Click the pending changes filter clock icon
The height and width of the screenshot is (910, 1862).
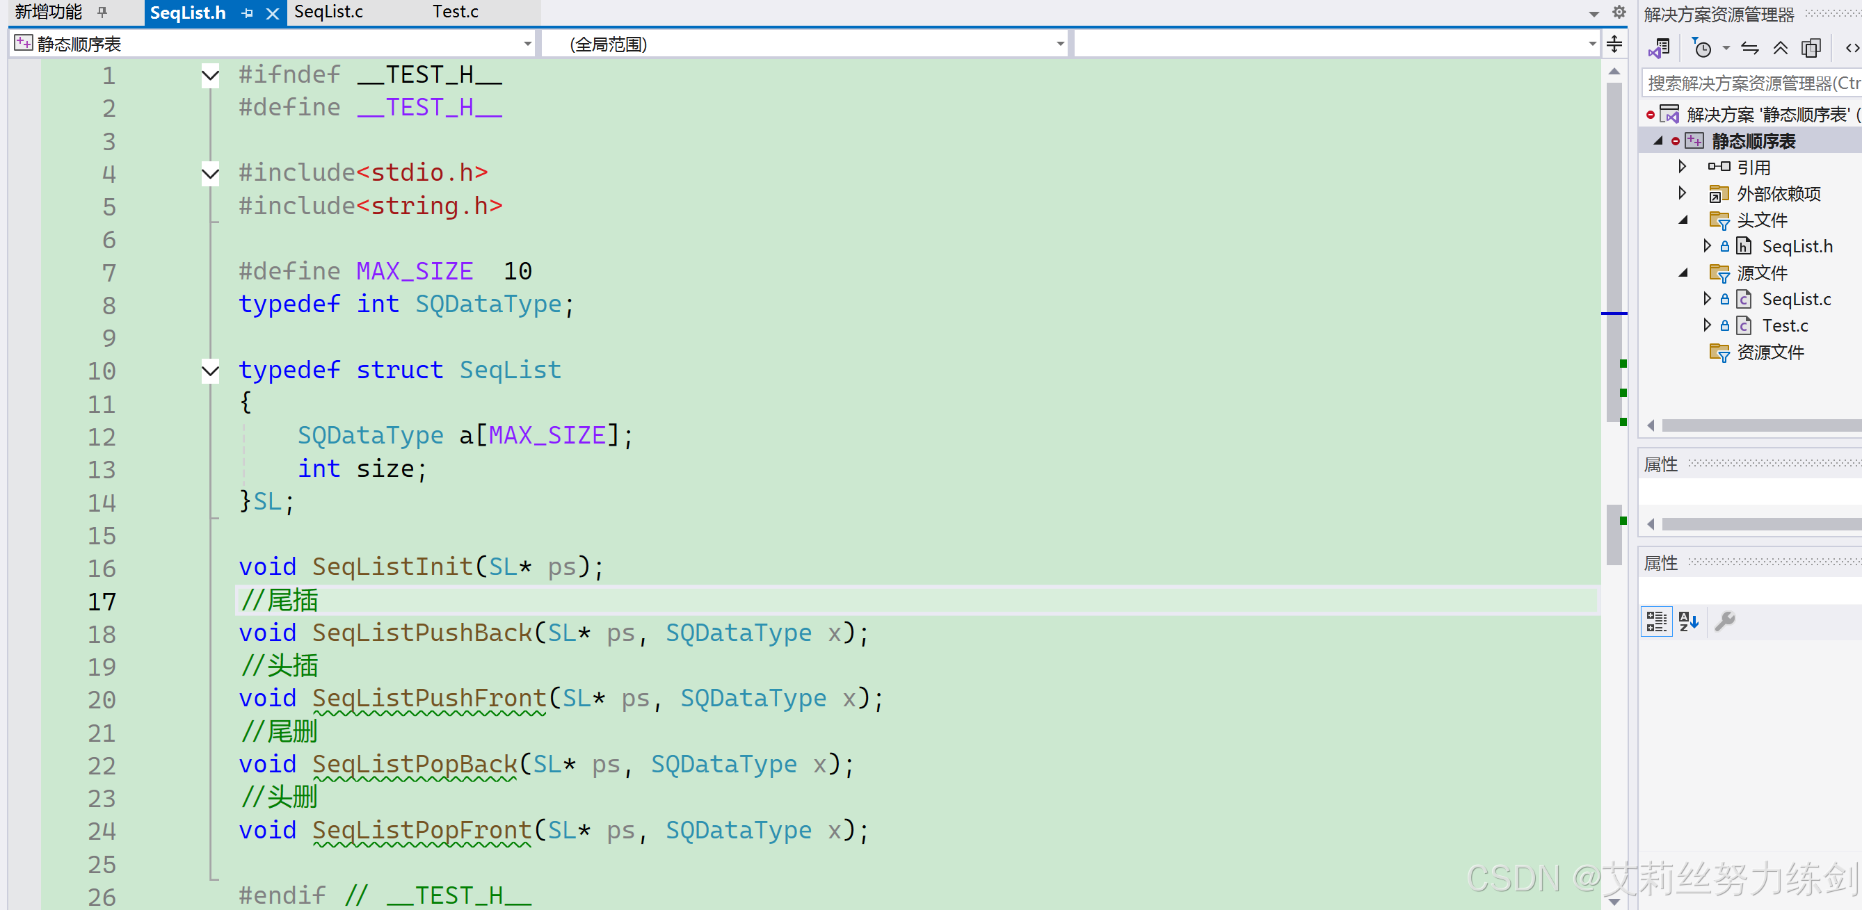1702,49
